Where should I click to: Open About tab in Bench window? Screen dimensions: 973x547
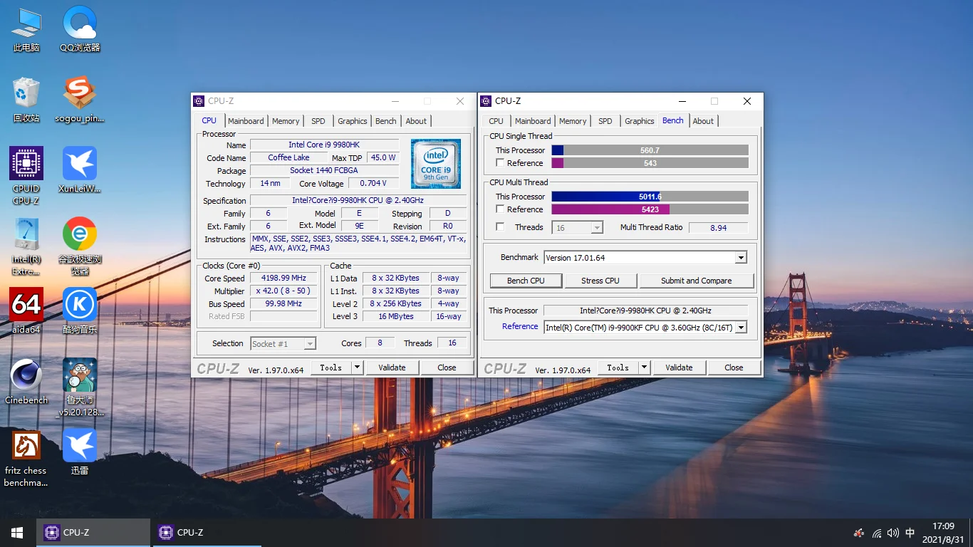pyautogui.click(x=703, y=121)
